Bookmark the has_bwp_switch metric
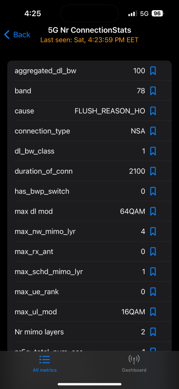This screenshot has width=179, height=389. [153, 191]
